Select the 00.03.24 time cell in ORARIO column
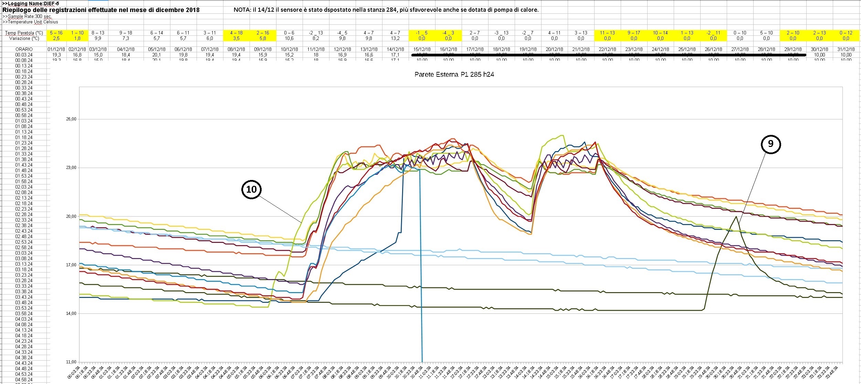The image size is (861, 384). [24, 55]
